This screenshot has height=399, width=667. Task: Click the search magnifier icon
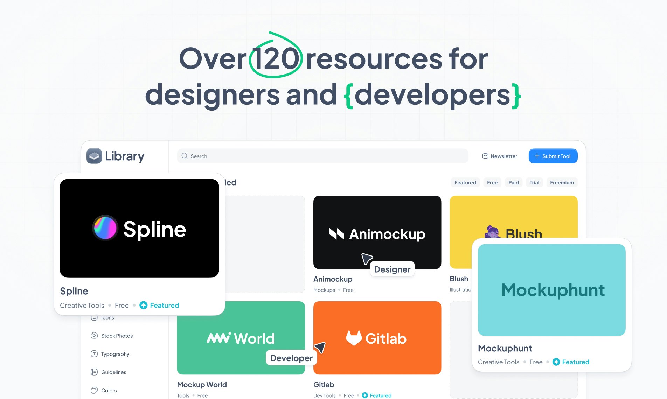[185, 156]
